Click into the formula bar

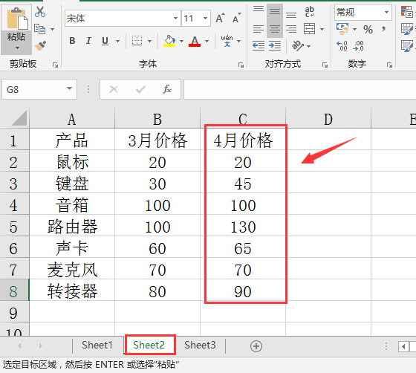pos(300,89)
